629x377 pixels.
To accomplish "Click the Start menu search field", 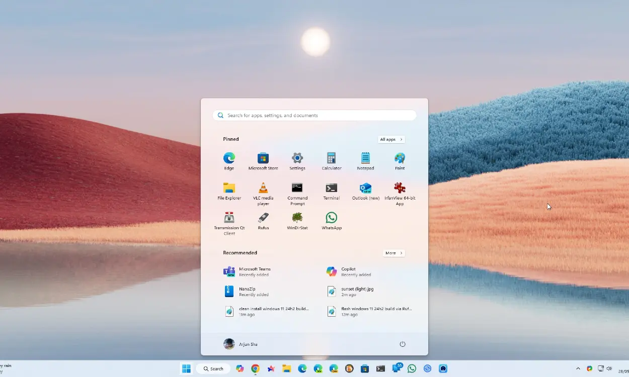I will tap(314, 115).
